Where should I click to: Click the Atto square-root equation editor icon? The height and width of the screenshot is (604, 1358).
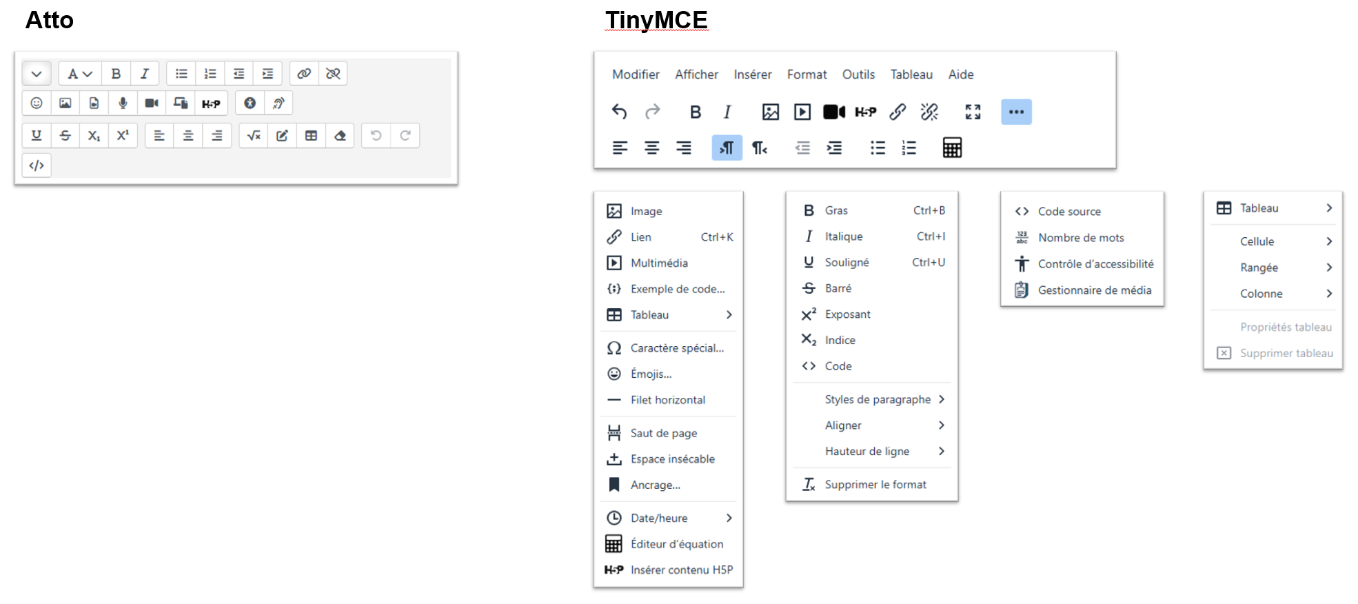point(254,136)
